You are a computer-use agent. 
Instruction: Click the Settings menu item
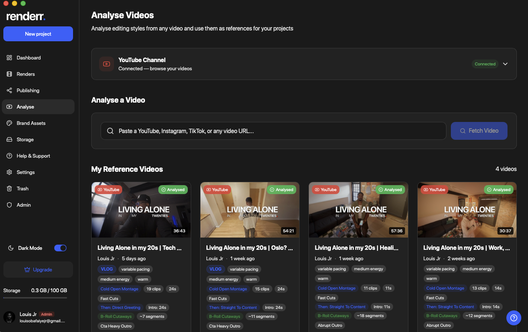(x=38, y=172)
